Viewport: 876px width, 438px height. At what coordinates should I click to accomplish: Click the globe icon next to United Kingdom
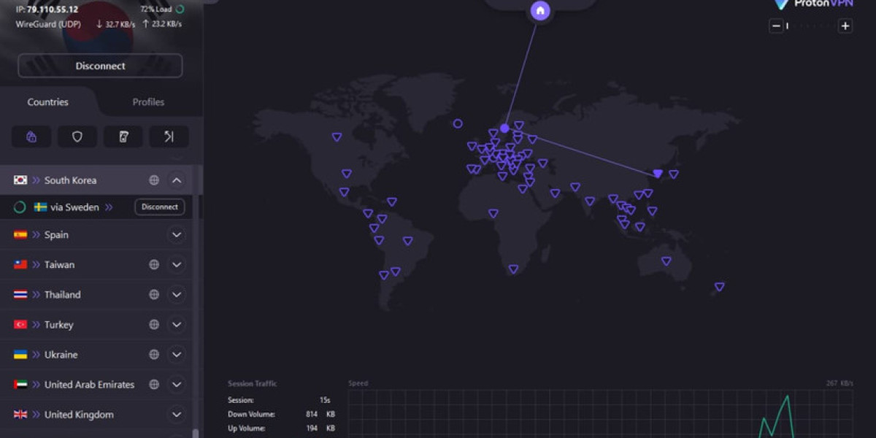153,414
